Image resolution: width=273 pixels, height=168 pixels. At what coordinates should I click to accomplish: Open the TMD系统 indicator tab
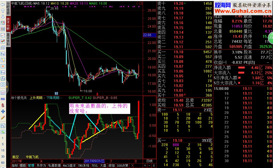[84, 166]
